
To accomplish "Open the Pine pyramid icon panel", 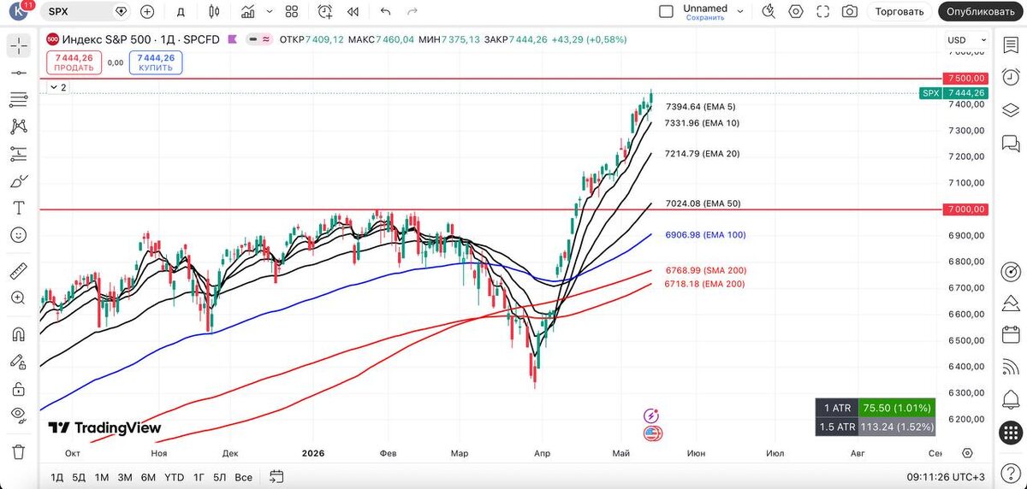I will (x=1011, y=303).
